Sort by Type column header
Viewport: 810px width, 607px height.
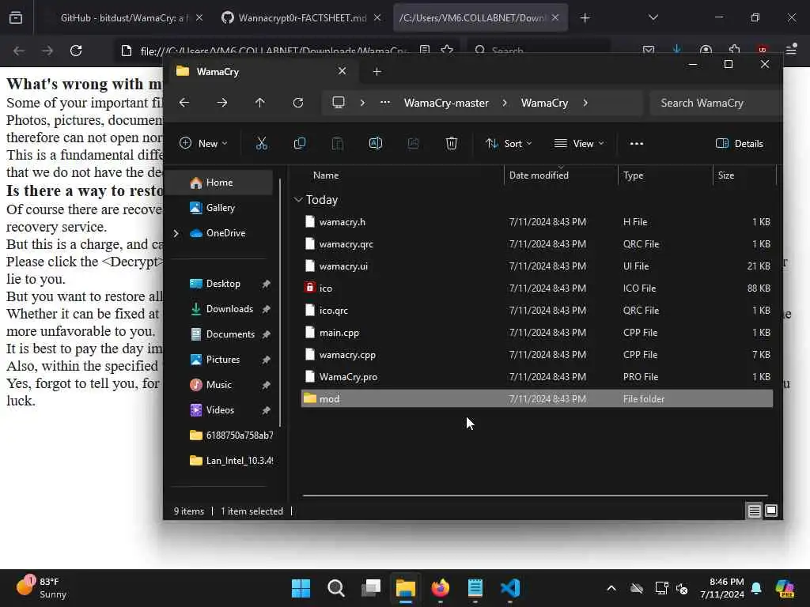point(665,175)
